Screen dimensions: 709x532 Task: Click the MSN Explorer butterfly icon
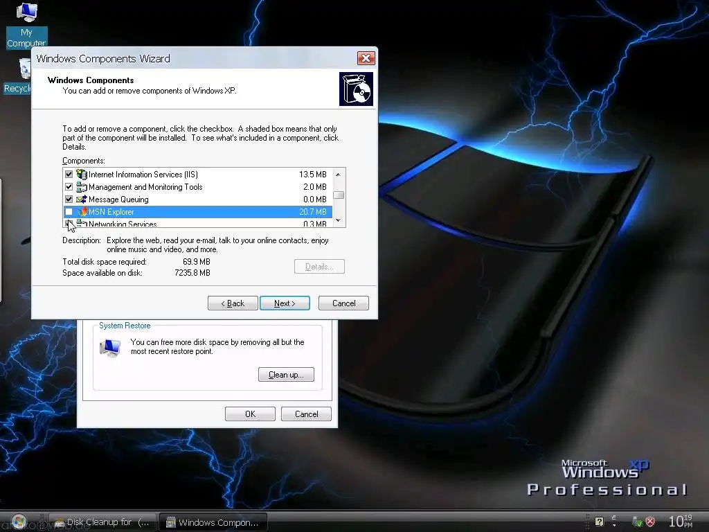(x=82, y=212)
